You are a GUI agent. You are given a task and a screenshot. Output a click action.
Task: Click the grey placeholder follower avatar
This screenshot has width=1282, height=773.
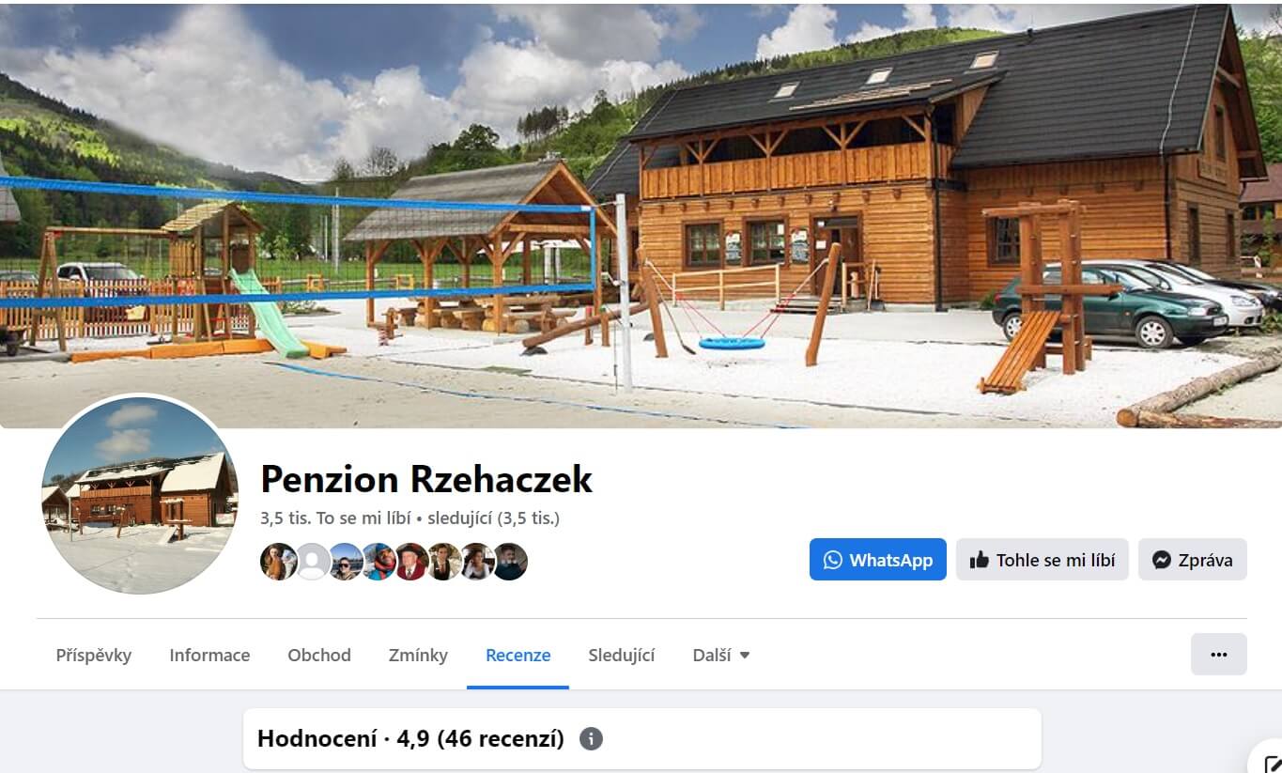312,562
